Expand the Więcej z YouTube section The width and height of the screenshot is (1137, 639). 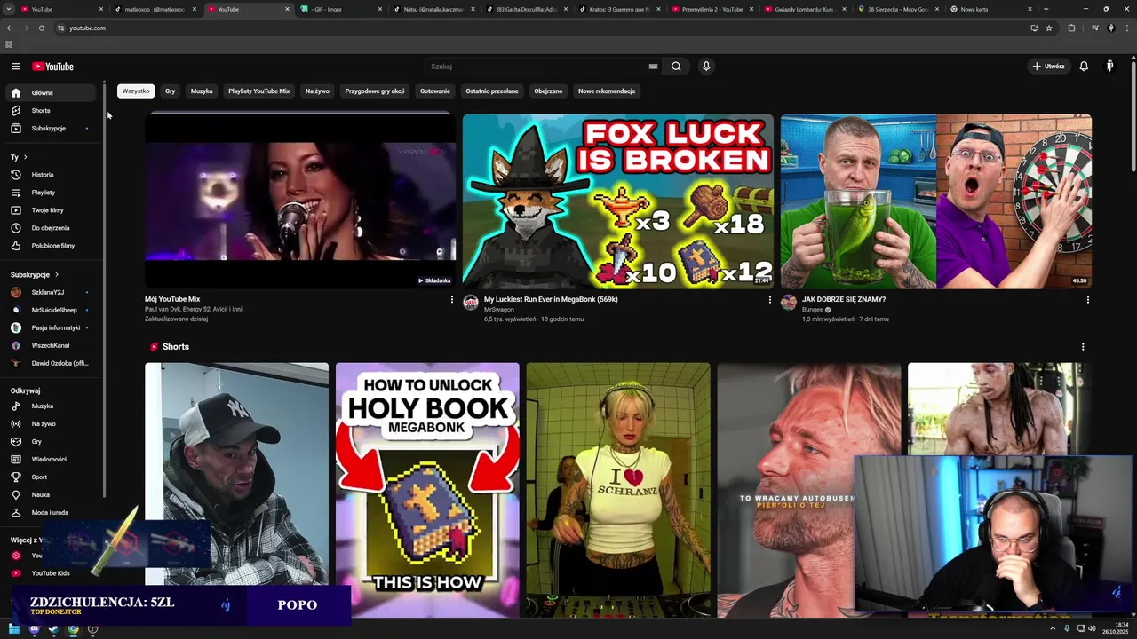[27, 540]
